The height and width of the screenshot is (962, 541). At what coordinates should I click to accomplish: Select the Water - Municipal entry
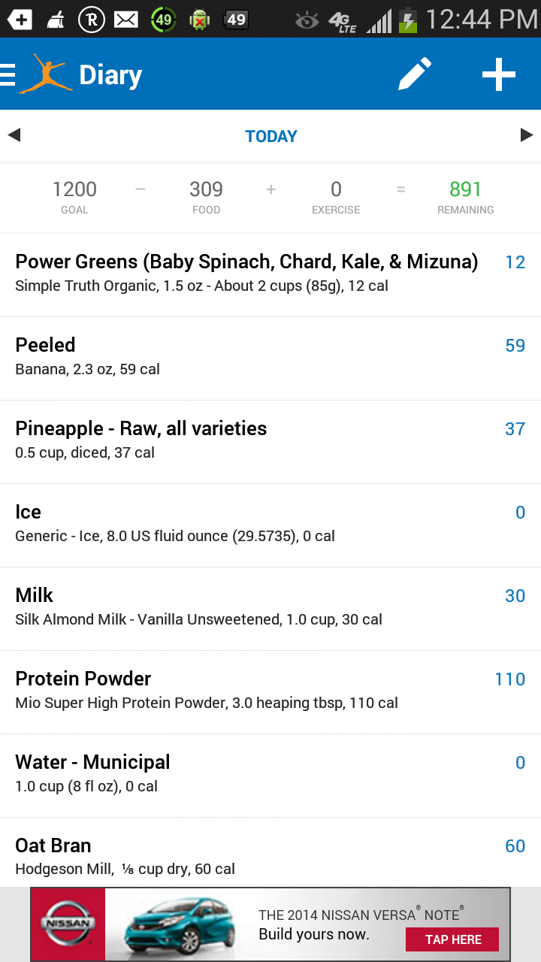[270, 774]
